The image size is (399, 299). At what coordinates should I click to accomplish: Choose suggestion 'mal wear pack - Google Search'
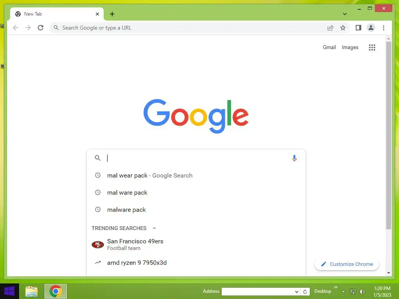[x=196, y=176]
